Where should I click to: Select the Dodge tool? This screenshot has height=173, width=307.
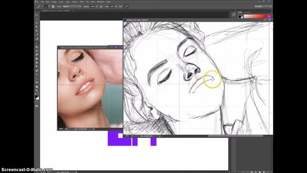click(x=37, y=66)
